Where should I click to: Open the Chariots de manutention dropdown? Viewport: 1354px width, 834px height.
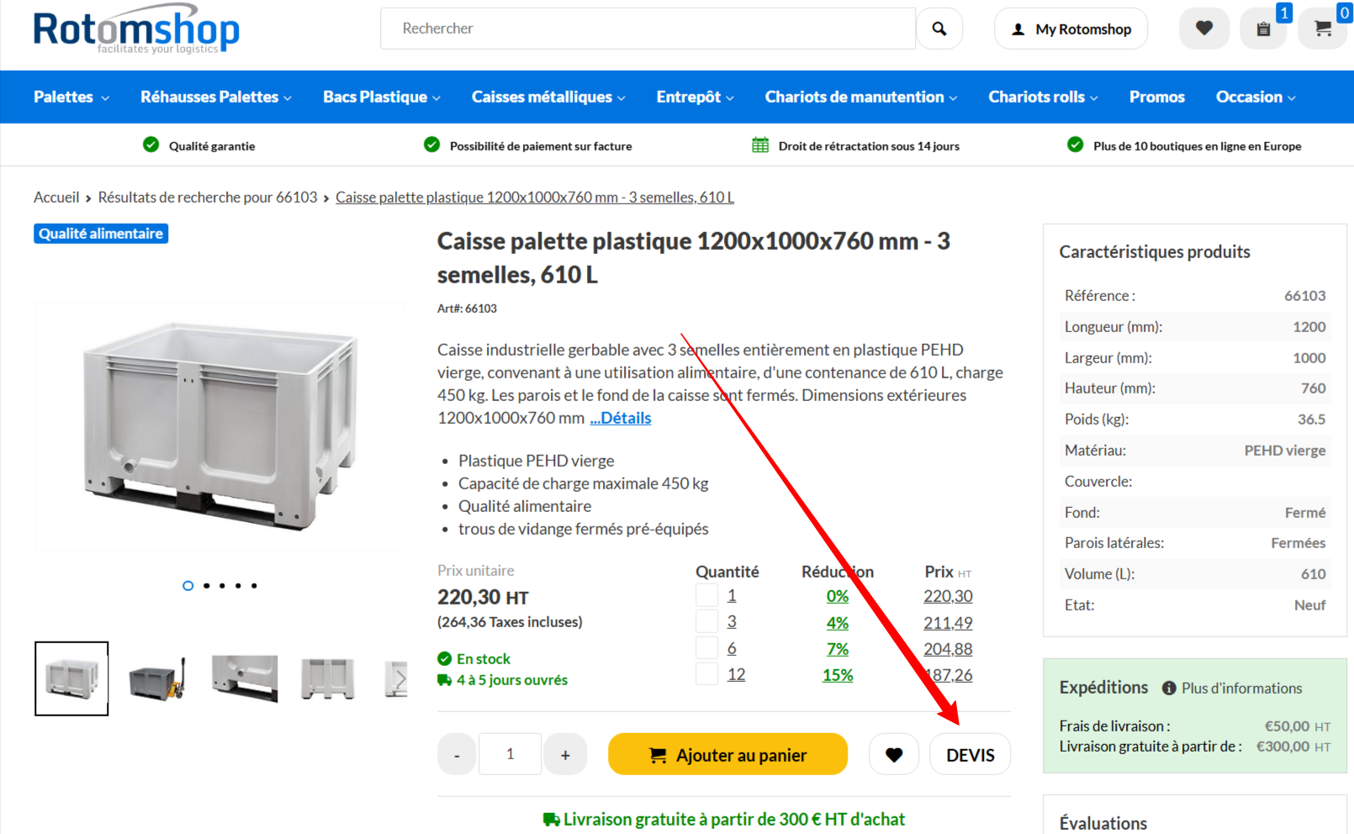pos(860,97)
